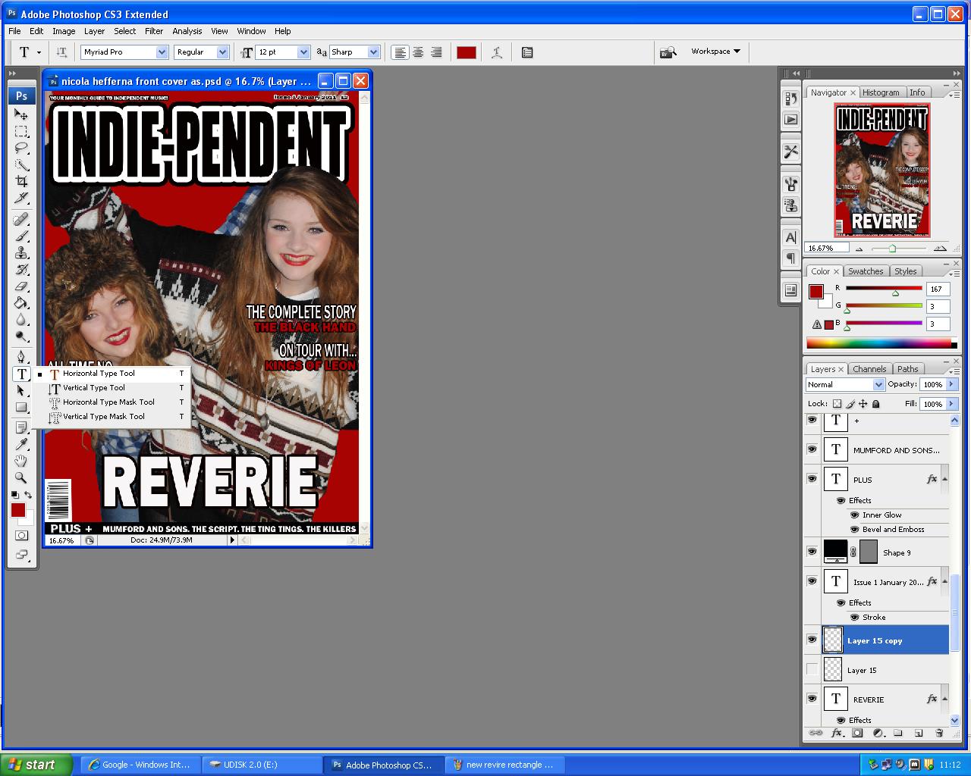Open the Filter menu
The height and width of the screenshot is (776, 971).
[154, 31]
